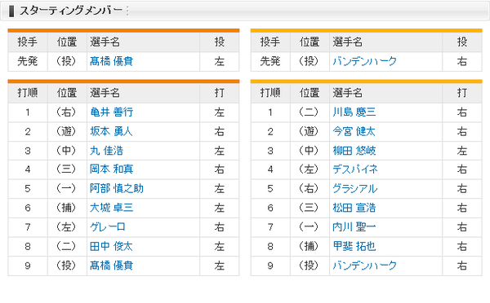
Task: Open starting pitcher 髙橋 優貴 link
Action: point(111,61)
